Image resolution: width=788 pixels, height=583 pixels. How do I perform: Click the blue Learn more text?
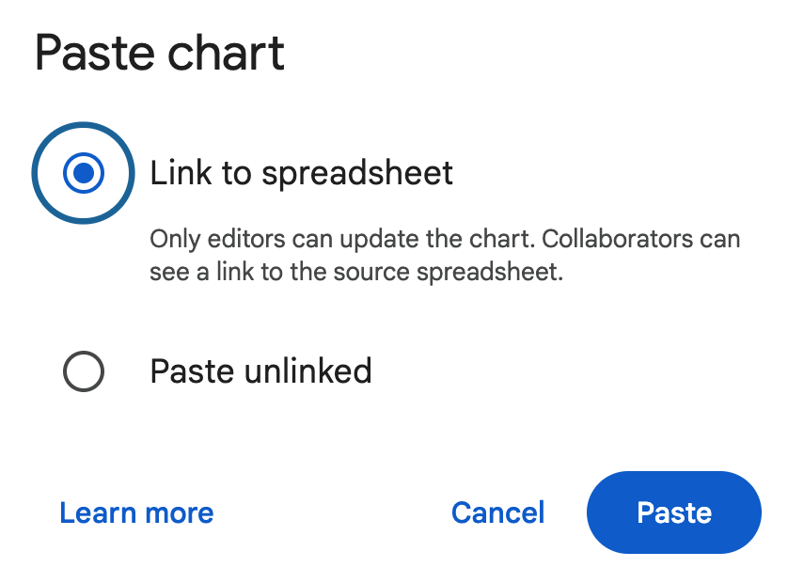pos(136,512)
